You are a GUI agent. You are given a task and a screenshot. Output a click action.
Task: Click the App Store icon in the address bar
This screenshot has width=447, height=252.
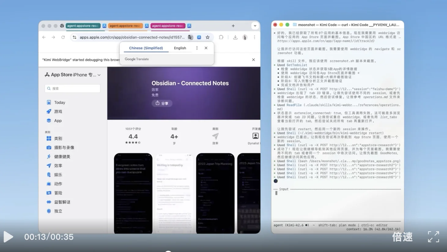point(199,37)
